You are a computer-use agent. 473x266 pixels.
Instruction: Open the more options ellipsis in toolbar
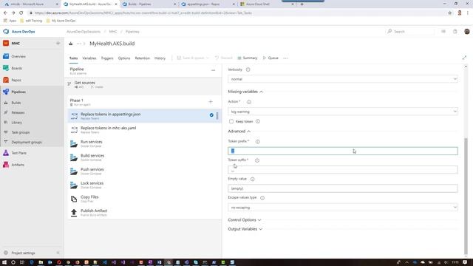(285, 58)
